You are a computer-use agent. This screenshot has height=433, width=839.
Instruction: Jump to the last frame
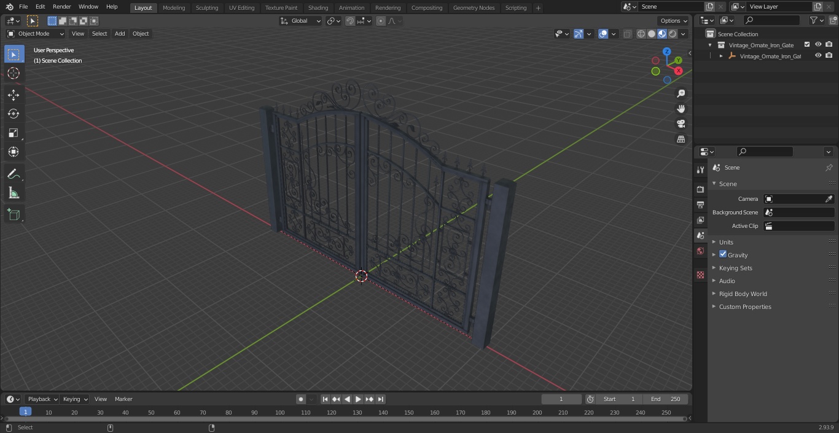tap(380, 399)
